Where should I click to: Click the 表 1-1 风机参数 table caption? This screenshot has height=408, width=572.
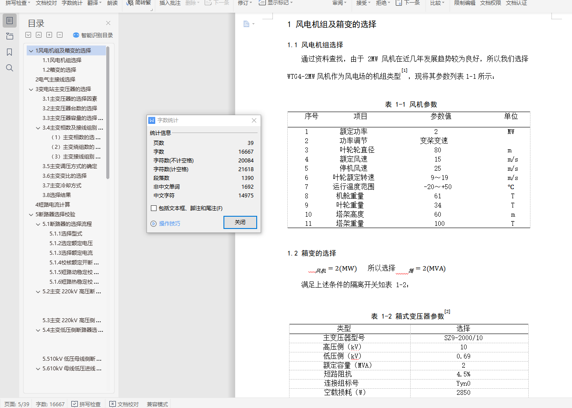click(411, 105)
